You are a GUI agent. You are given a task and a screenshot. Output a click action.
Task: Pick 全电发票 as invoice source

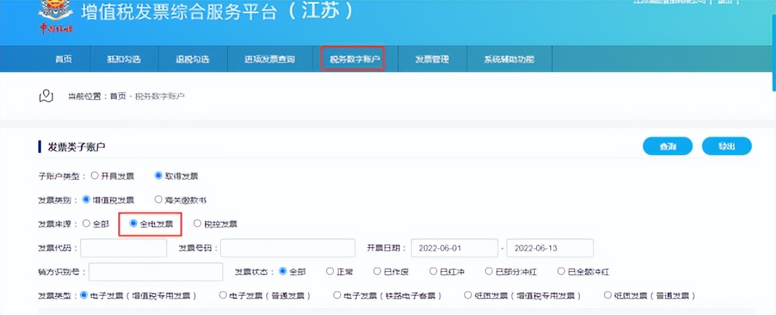tap(133, 224)
